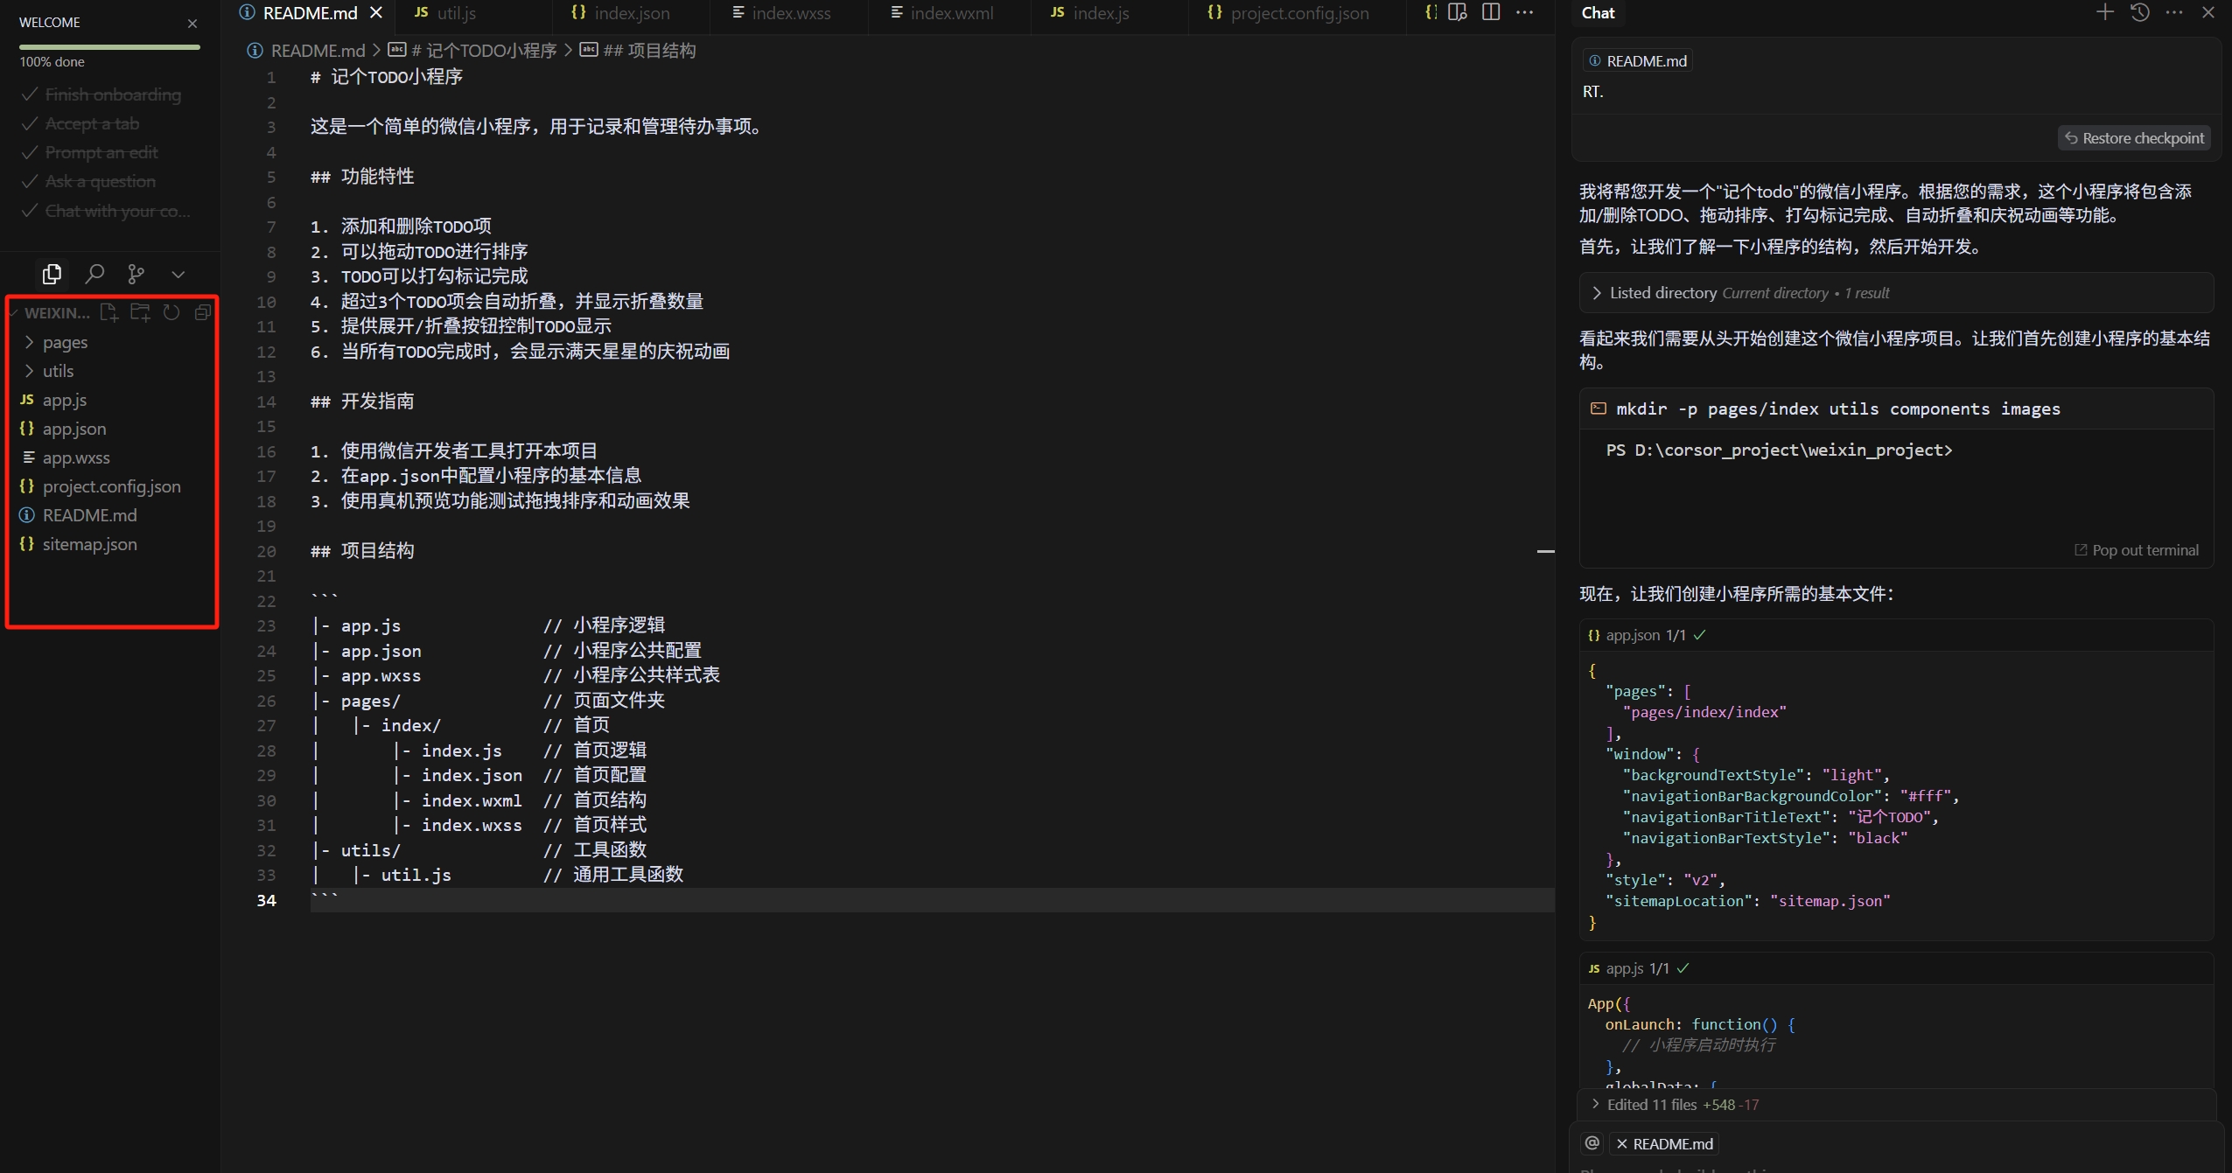Close the README.md editor tab
This screenshot has height=1173, width=2232.
pyautogui.click(x=376, y=12)
